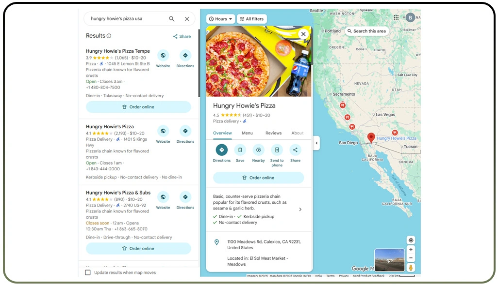Open the Website icon for Hungry Howie's Pizza Tempe

tap(163, 56)
